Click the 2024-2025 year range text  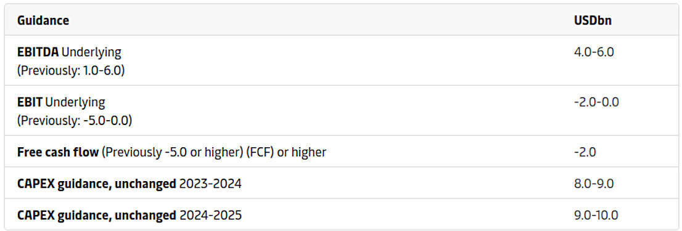(210, 215)
